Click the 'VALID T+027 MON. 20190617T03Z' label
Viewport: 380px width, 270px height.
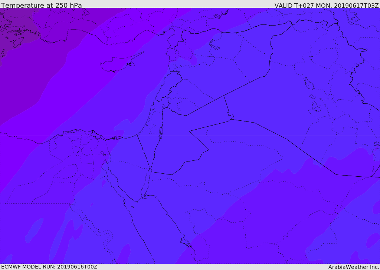point(327,5)
